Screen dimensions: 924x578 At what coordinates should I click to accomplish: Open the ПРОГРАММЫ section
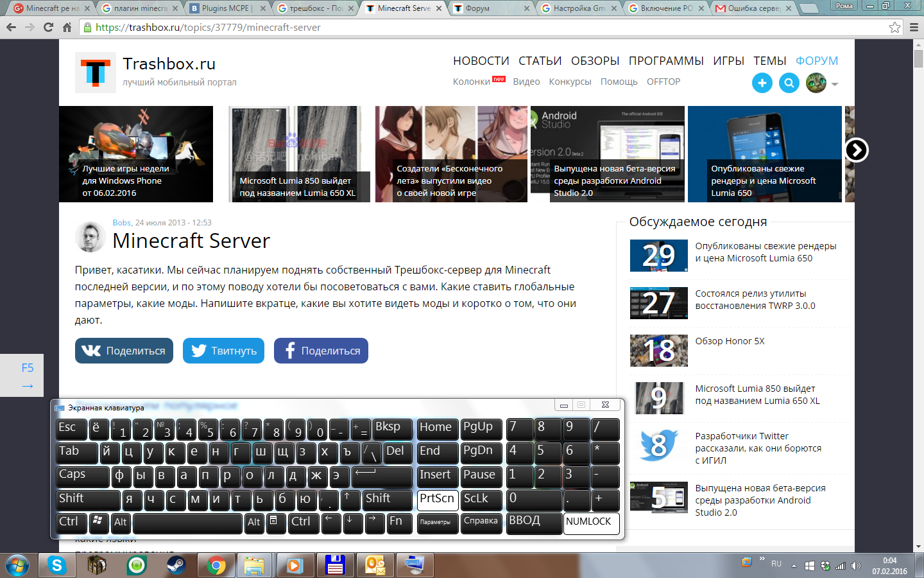(666, 61)
